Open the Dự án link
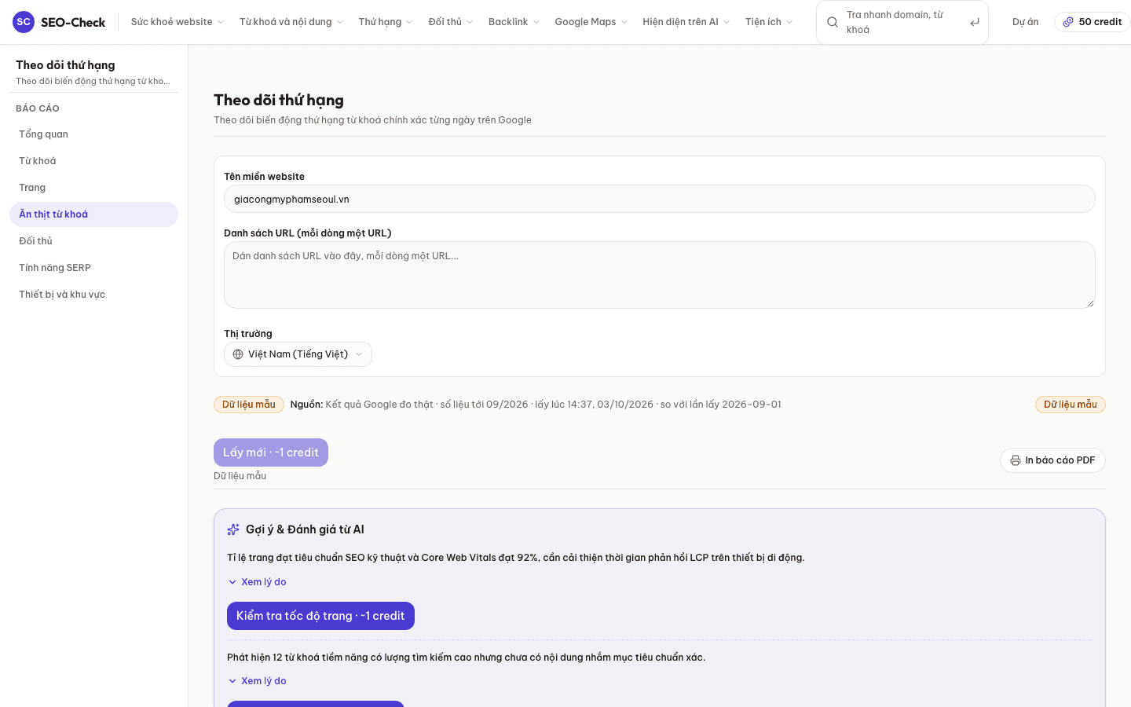The height and width of the screenshot is (707, 1131). tap(1025, 22)
